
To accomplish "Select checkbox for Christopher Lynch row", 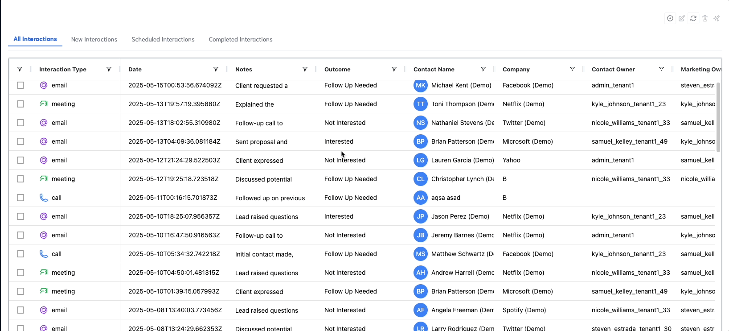I will click(x=20, y=179).
